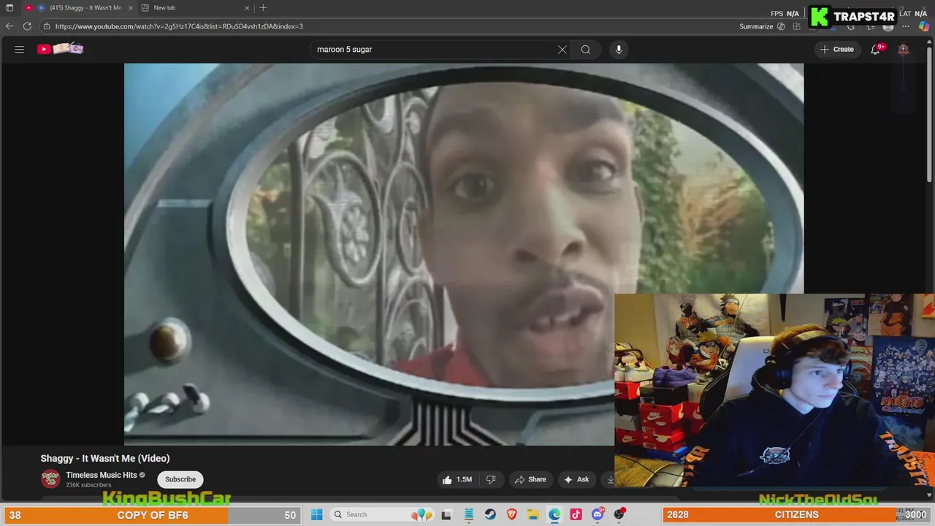Open Discord from taskbar

pos(598,514)
